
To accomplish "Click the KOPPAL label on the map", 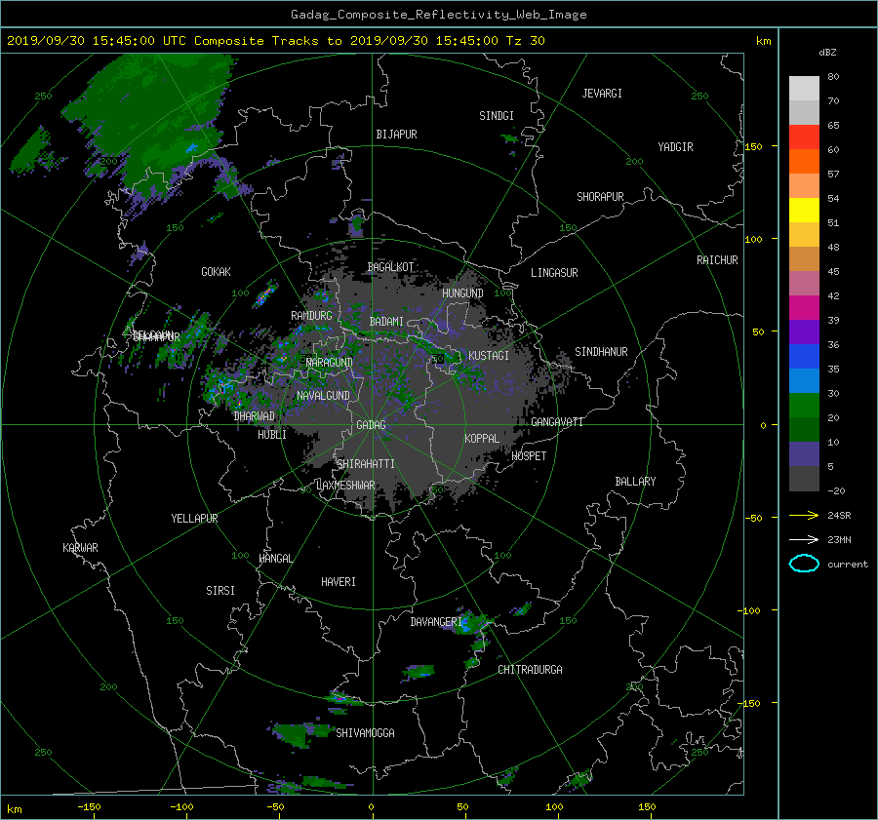I will [482, 438].
